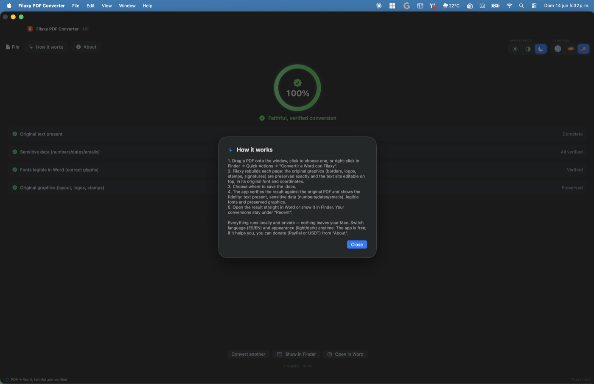
Task: Open the Window menu
Action: click(x=127, y=6)
